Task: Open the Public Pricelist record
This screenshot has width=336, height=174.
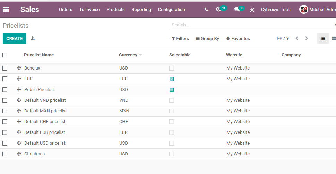Action: click(39, 89)
